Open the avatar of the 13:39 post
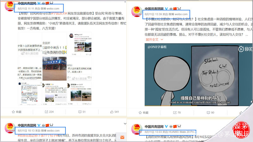Viewport: 253px width, 142px height. tap(137, 11)
